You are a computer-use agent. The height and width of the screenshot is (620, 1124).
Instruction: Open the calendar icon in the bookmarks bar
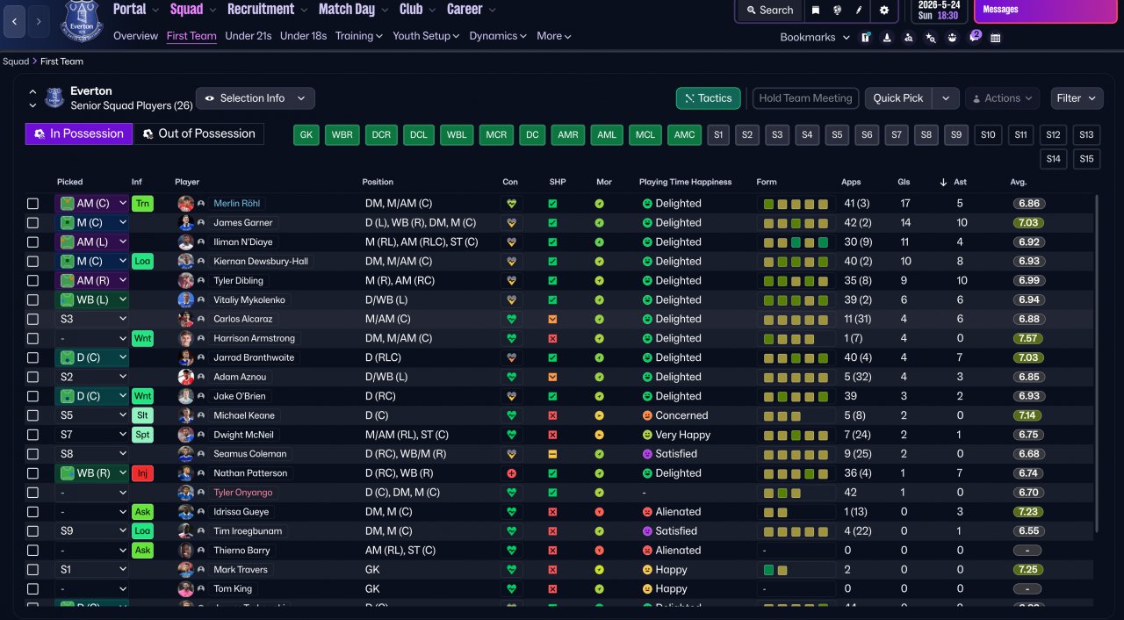pyautogui.click(x=996, y=38)
